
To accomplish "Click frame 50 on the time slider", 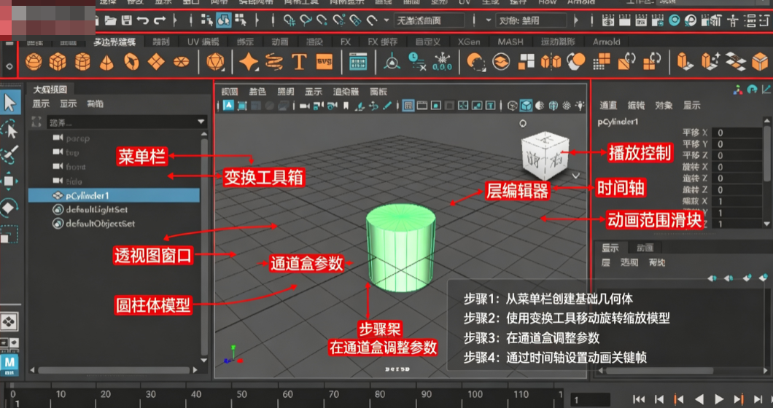I will 241,395.
